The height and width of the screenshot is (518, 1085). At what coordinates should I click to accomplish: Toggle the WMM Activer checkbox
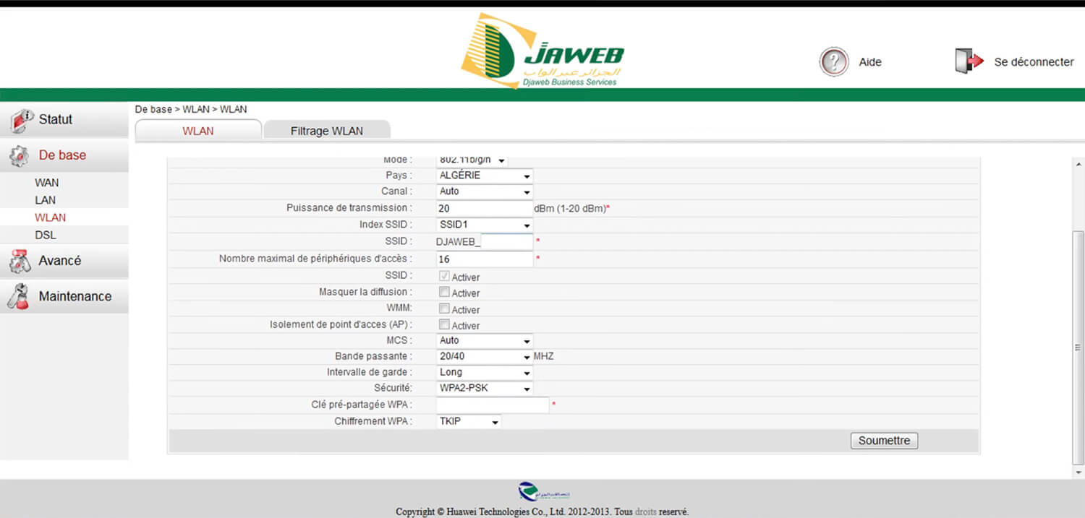[444, 309]
